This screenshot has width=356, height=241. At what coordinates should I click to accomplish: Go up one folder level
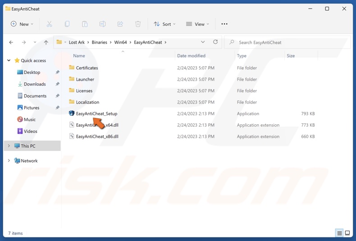pyautogui.click(x=46, y=42)
